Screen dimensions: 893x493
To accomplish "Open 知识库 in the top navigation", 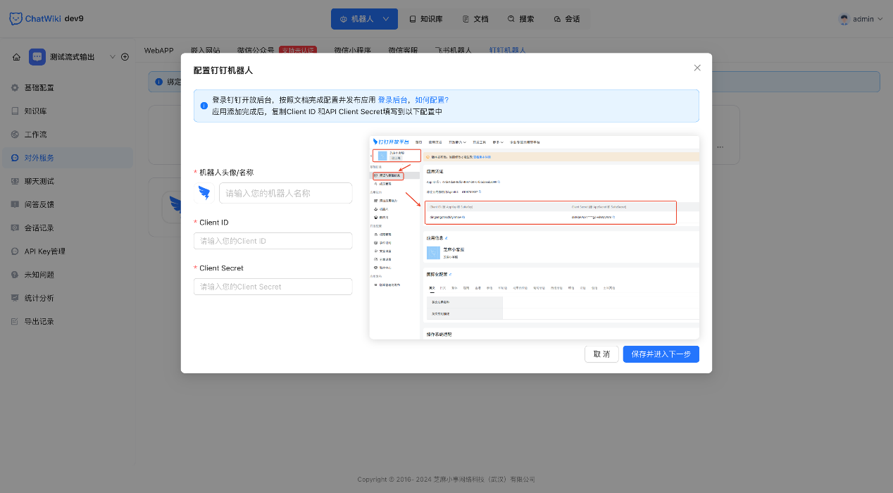I will [425, 19].
